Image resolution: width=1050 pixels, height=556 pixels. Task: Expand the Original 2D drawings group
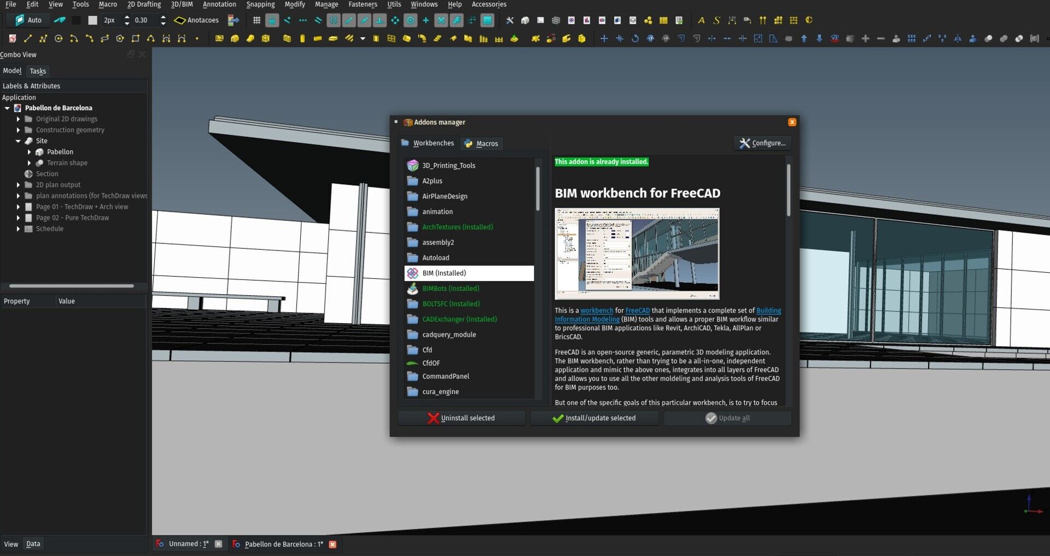18,119
